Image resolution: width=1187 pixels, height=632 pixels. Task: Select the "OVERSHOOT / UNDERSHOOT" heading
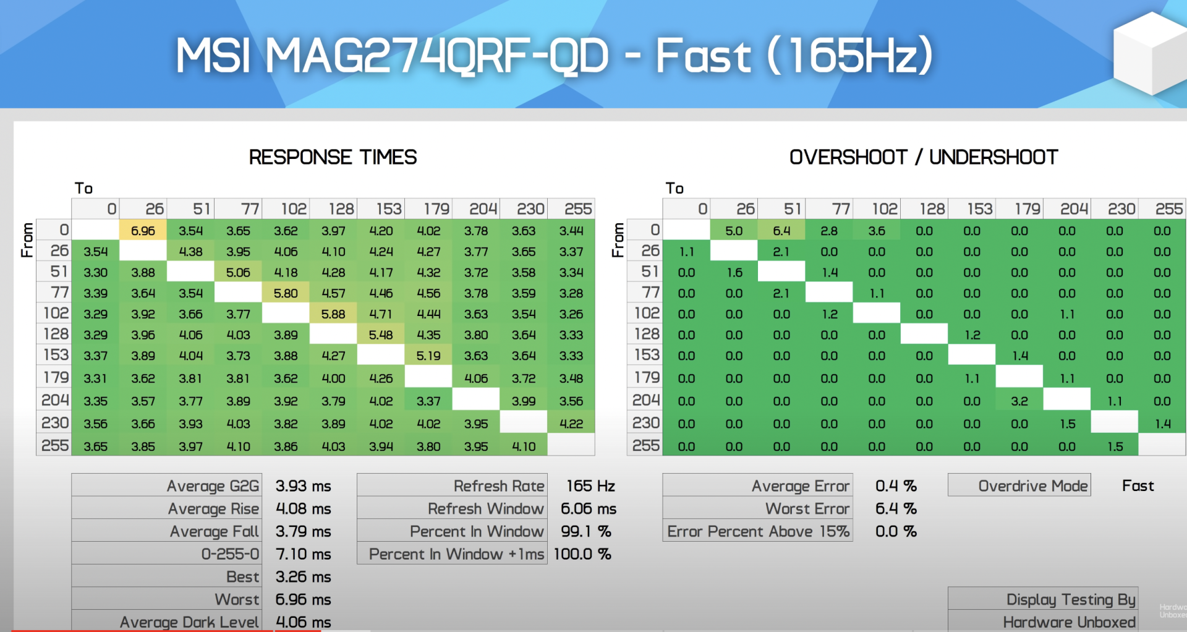tap(924, 157)
